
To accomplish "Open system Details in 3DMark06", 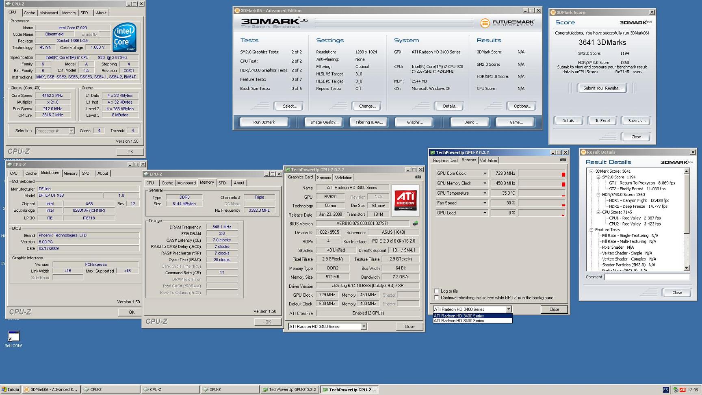I will click(450, 106).
